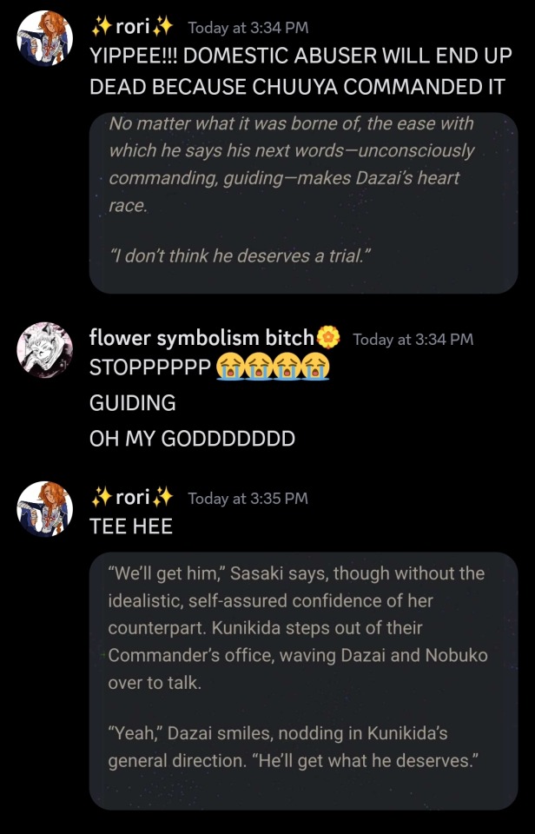This screenshot has height=834, width=535.
Task: Click the last crying emoji in the STOPPPPPP message
Action: [x=316, y=367]
